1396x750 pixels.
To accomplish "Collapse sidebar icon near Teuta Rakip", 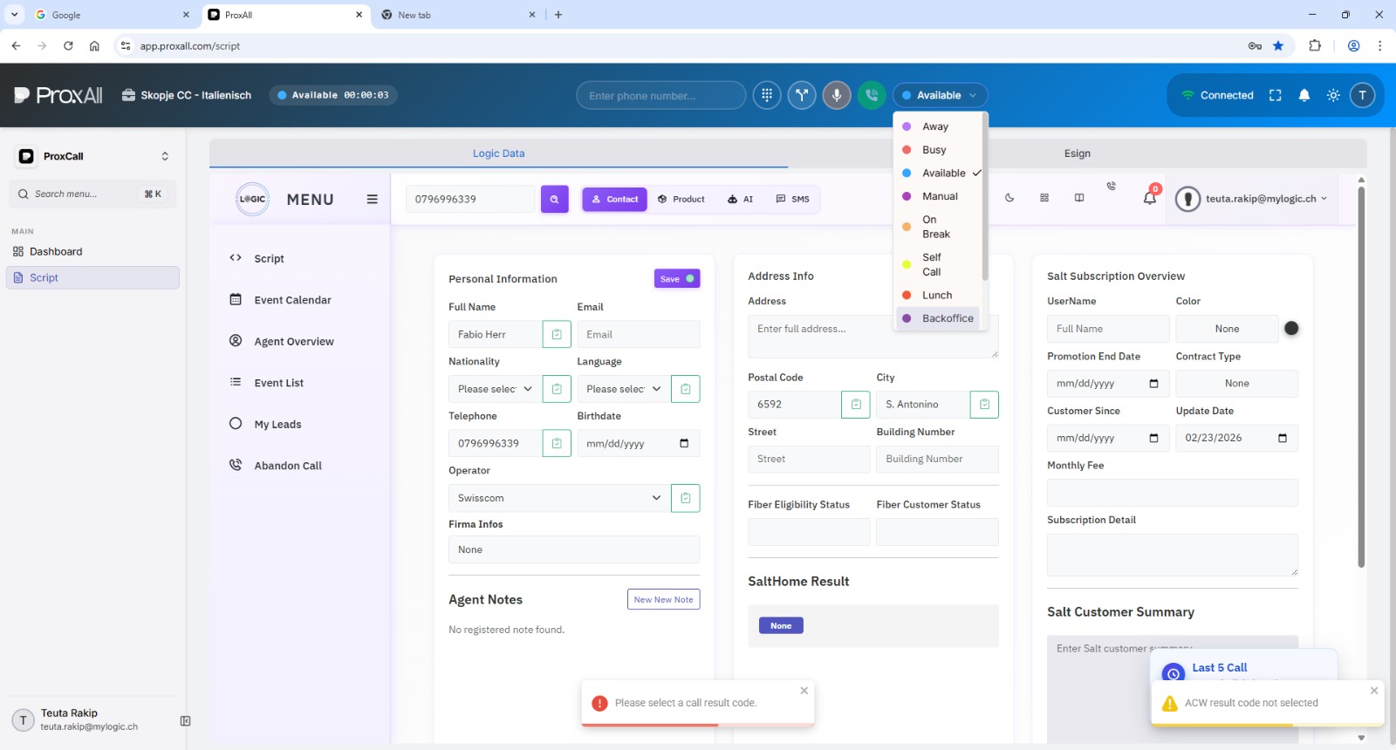I will pyautogui.click(x=185, y=721).
